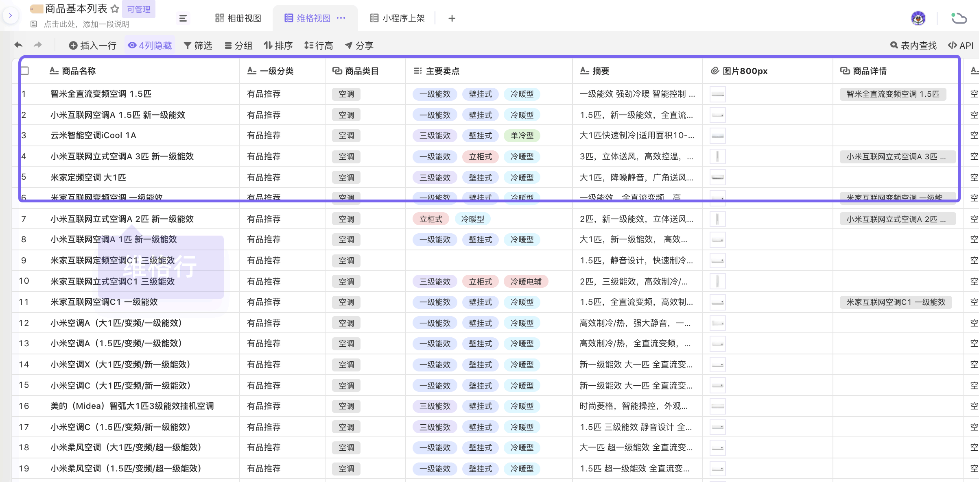The height and width of the screenshot is (482, 979).
Task: Click the 商品类目 column header
Action: [365, 71]
